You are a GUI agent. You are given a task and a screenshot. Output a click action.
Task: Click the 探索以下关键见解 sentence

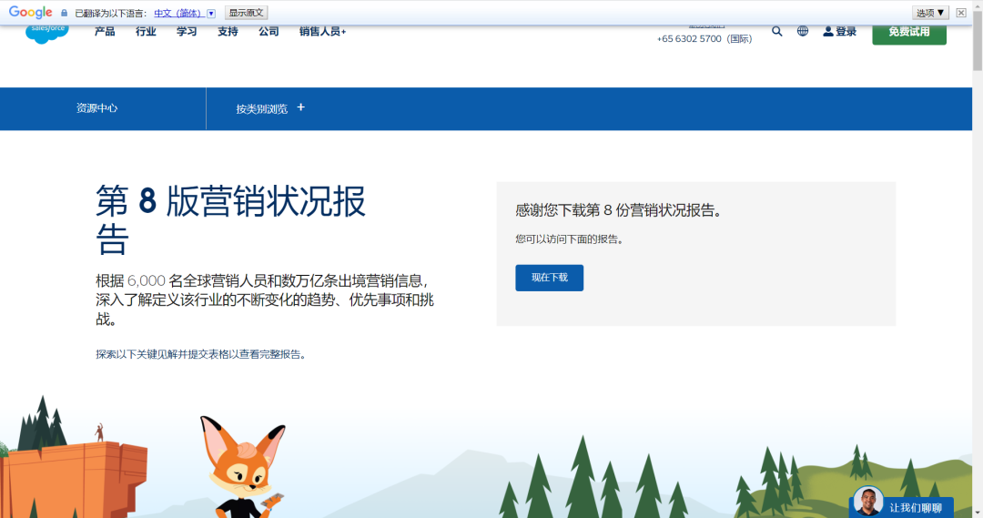click(202, 354)
